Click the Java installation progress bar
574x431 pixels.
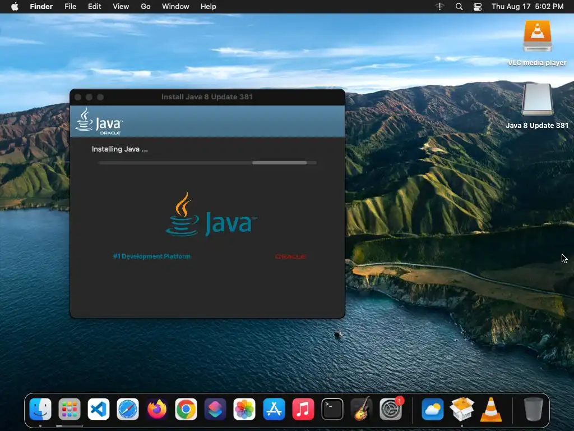tap(207, 163)
